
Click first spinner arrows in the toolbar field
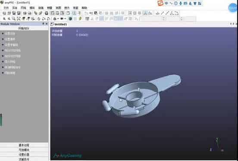[164, 19]
